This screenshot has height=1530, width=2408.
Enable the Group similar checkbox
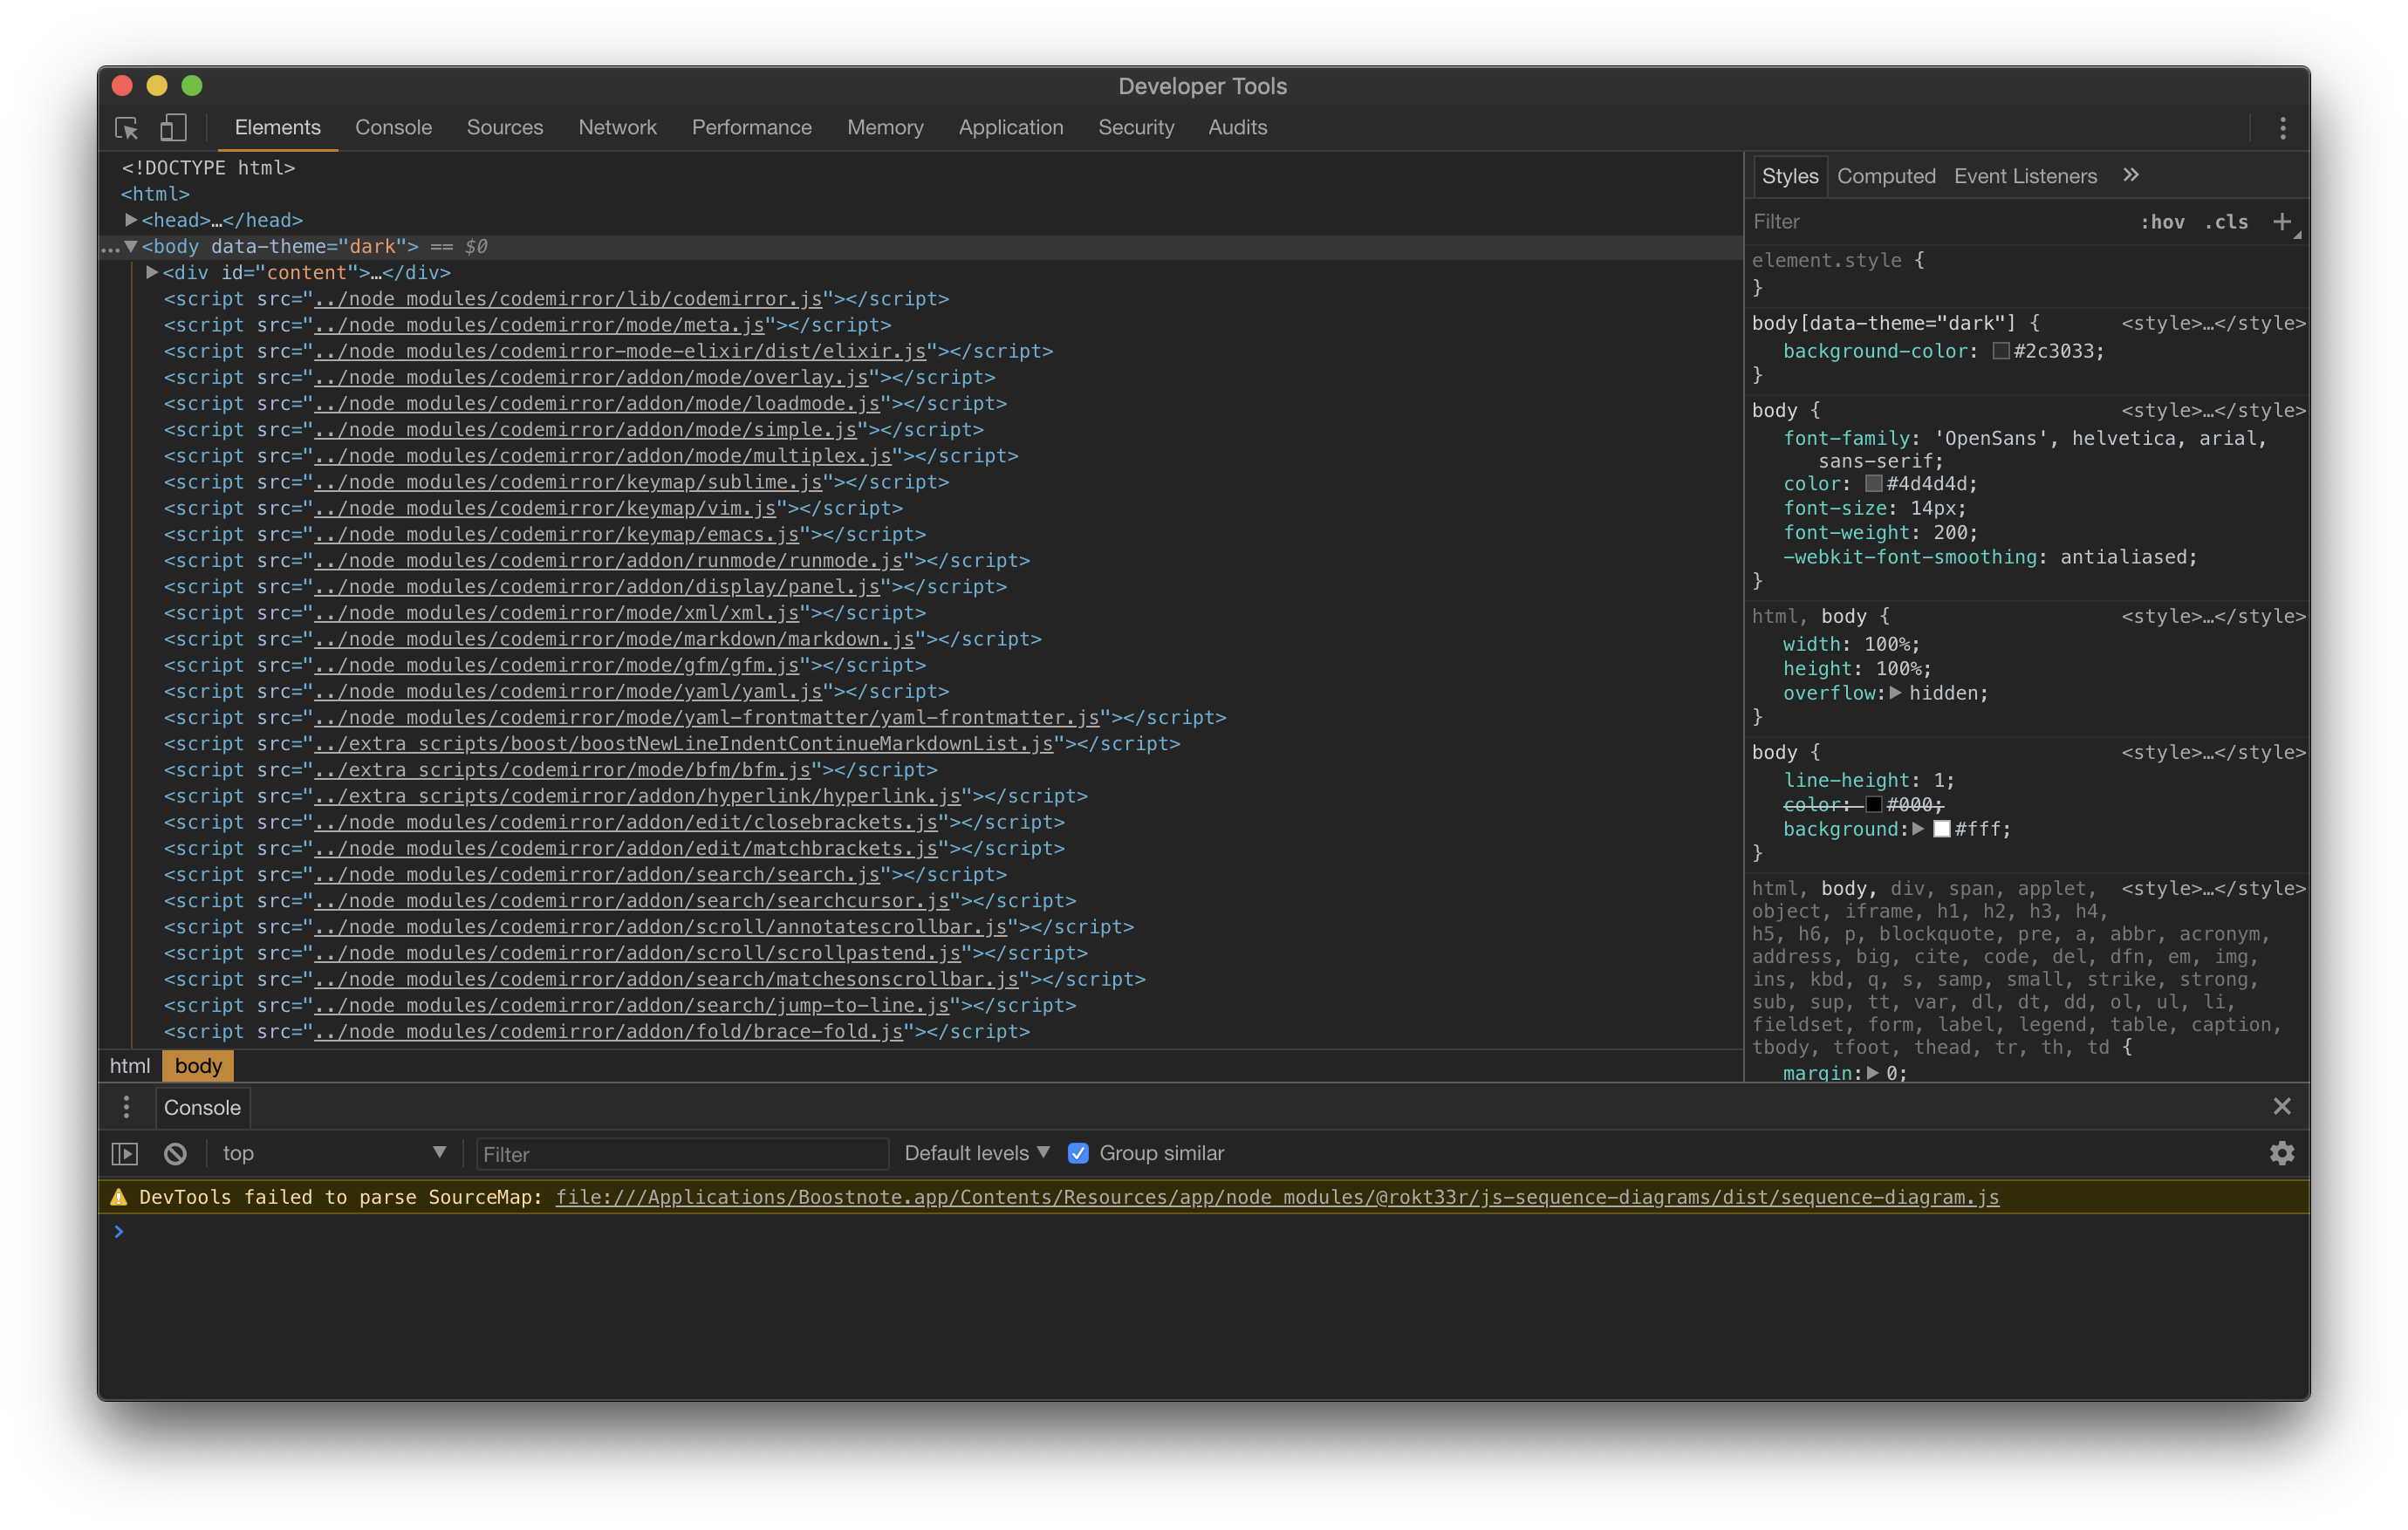pos(1078,1153)
